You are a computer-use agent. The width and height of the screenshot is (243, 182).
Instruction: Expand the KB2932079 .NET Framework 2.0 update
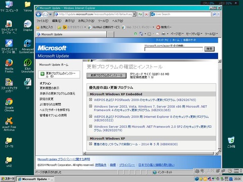(91, 126)
